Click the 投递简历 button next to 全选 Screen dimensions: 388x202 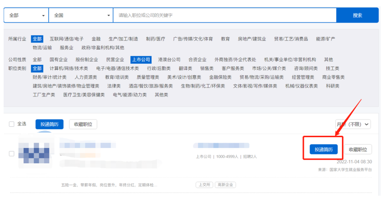pos(49,124)
